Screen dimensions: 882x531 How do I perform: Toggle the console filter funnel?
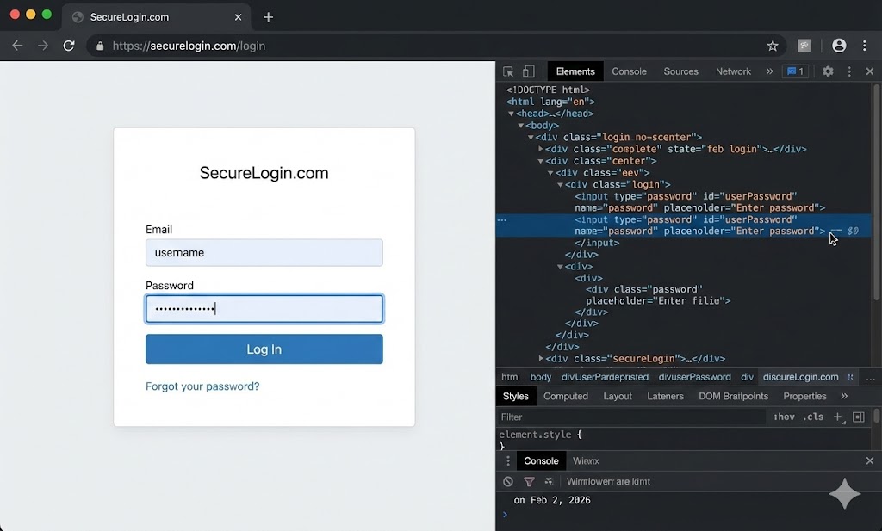(529, 481)
